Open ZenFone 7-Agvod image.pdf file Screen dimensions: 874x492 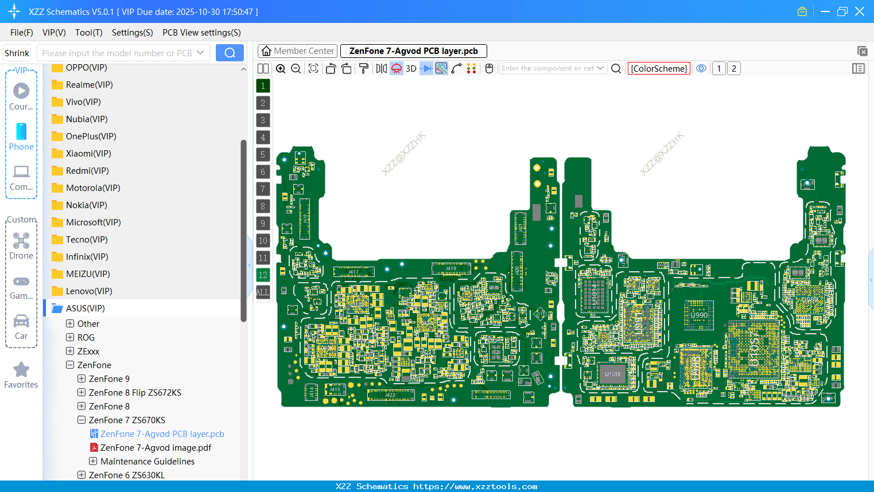[x=150, y=448]
